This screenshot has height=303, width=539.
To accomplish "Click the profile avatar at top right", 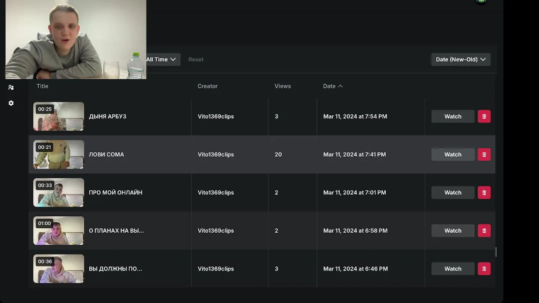I will tap(480, 2).
